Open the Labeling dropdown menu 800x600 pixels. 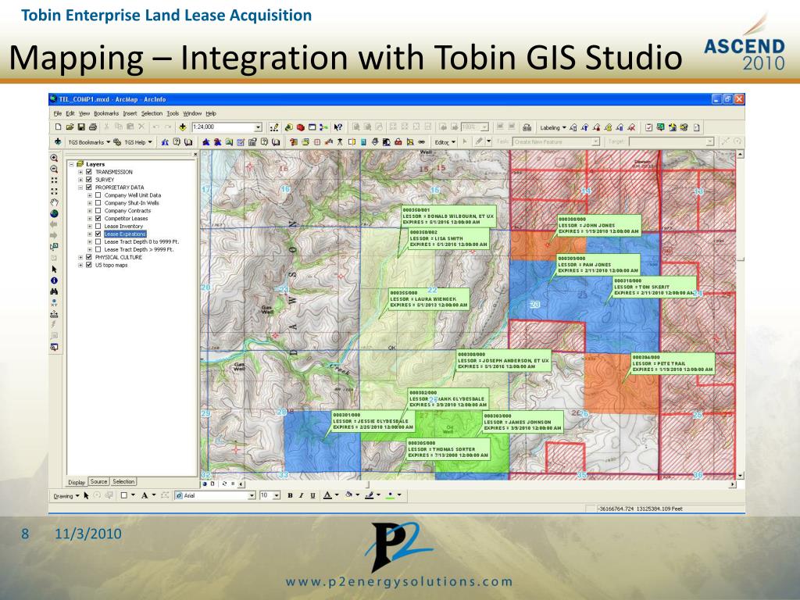point(553,127)
